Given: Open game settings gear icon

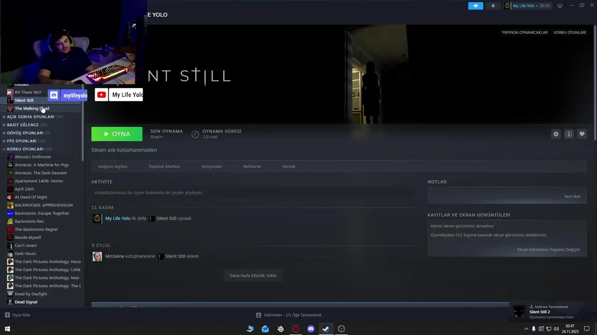Looking at the screenshot, I should 555,134.
